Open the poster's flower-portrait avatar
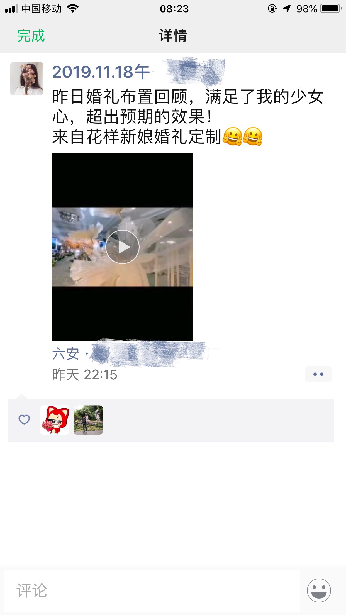346x615 pixels. tap(27, 79)
